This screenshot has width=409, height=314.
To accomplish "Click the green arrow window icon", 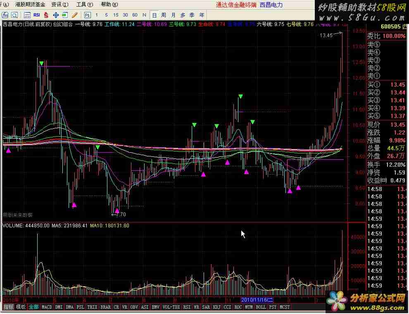I will point(65,15).
